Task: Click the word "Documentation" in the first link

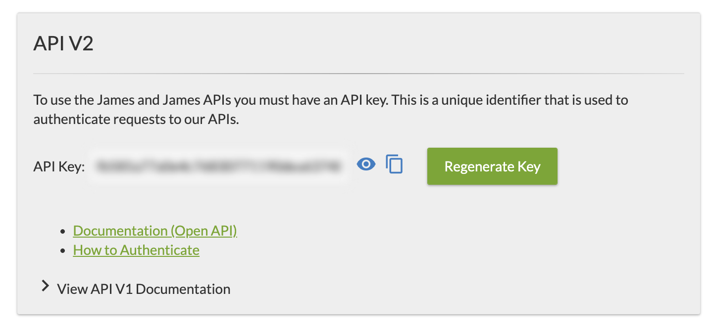Action: pos(120,231)
